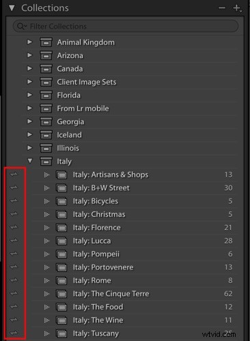Click the Italy: Rome collection icon

pos(61,280)
